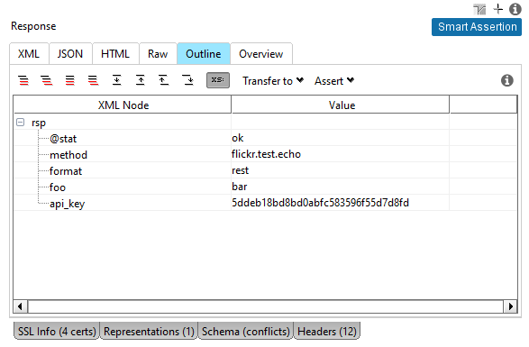Select the api_key node row
Viewport: 529px width, 347px height.
click(x=265, y=203)
